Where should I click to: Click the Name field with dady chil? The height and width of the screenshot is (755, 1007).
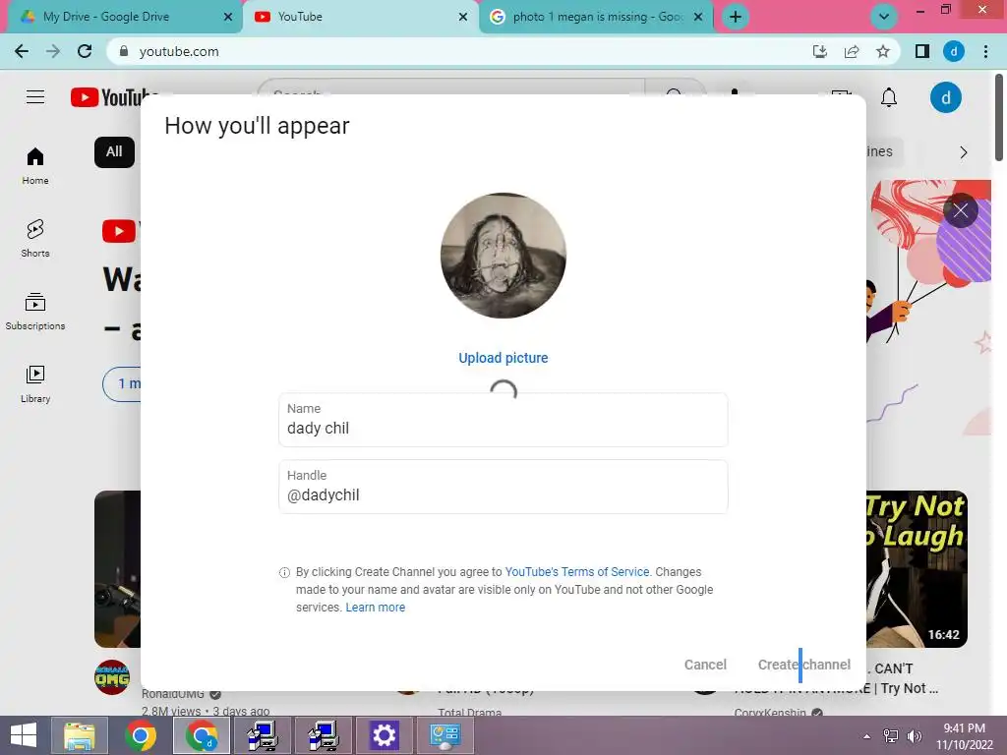[503, 420]
